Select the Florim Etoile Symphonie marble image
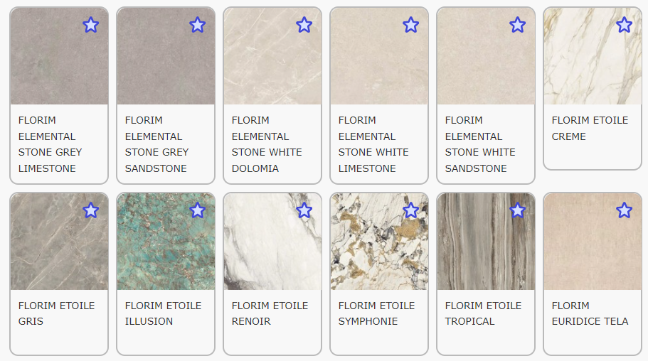The height and width of the screenshot is (361, 648). (x=379, y=241)
